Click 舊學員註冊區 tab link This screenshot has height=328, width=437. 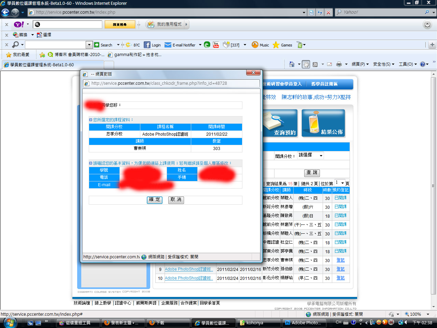tap(324, 84)
